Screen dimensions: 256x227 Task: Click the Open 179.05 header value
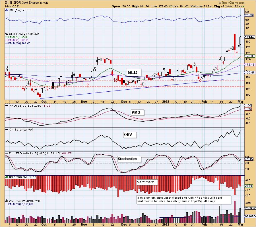click(121, 6)
